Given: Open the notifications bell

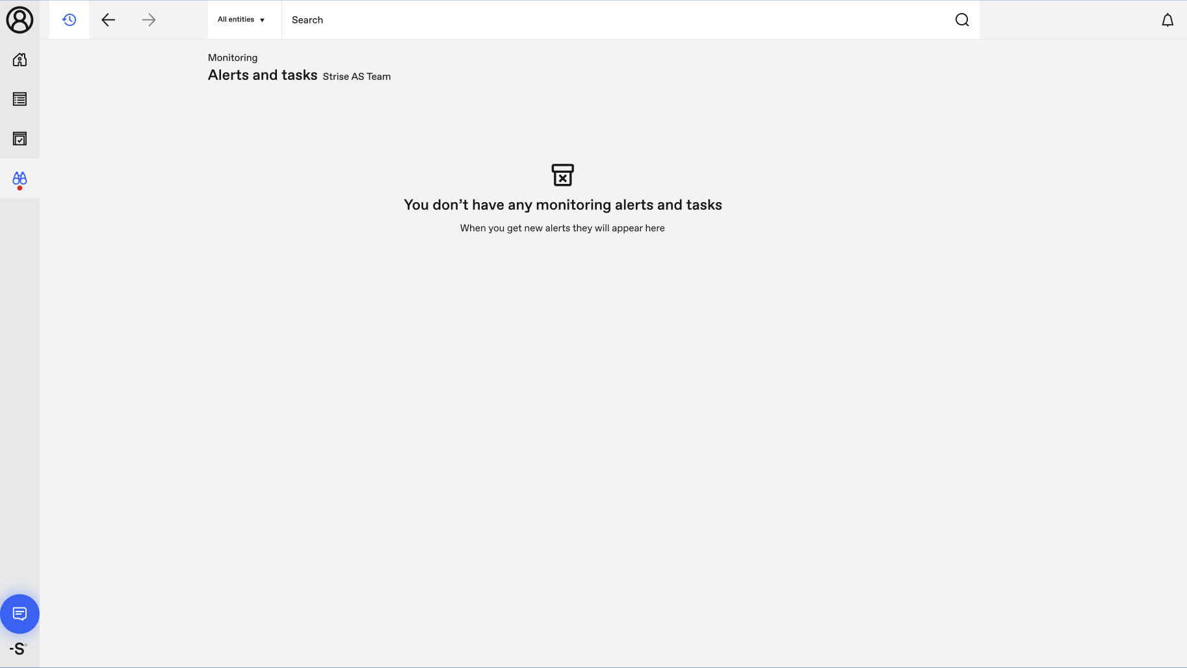Looking at the screenshot, I should click(x=1167, y=20).
